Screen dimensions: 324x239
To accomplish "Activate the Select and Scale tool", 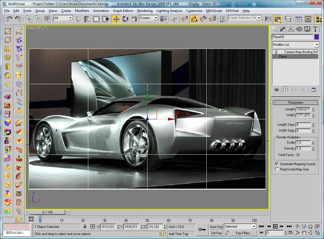I will point(134,19).
